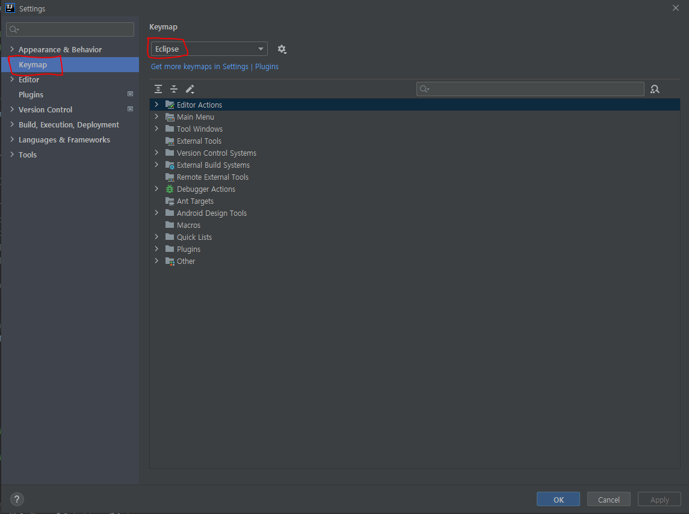Expand Languages & Frameworks chevron
This screenshot has width=689, height=514.
pyautogui.click(x=12, y=139)
